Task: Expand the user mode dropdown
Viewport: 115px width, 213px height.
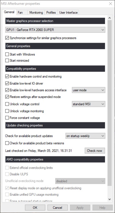Action: click(89, 90)
